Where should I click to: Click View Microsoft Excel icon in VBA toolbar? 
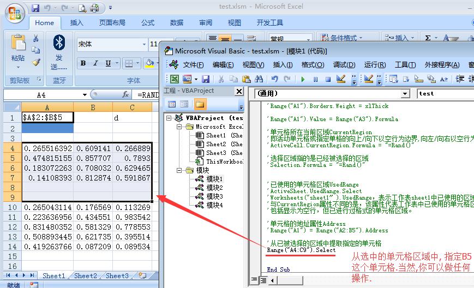coord(175,79)
